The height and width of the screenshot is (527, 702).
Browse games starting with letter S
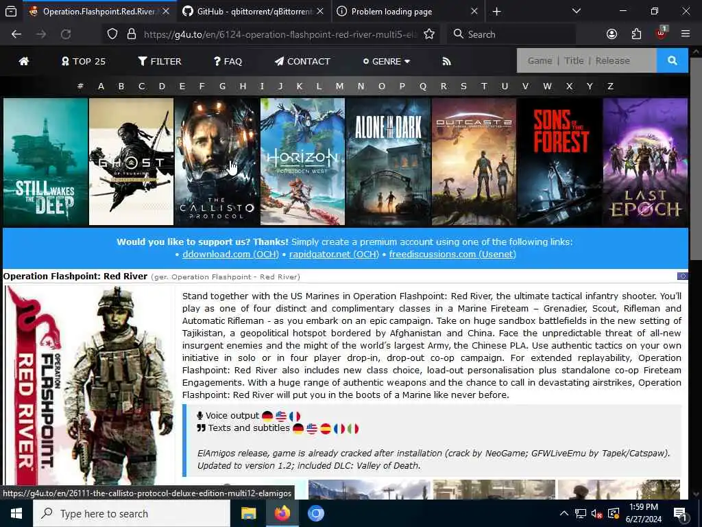[x=464, y=86]
